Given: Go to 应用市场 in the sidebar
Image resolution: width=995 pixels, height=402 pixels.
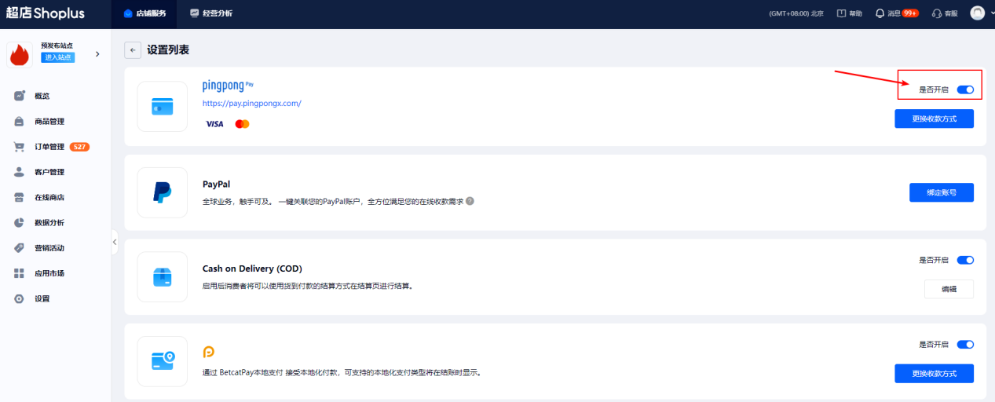Looking at the screenshot, I should pos(49,273).
